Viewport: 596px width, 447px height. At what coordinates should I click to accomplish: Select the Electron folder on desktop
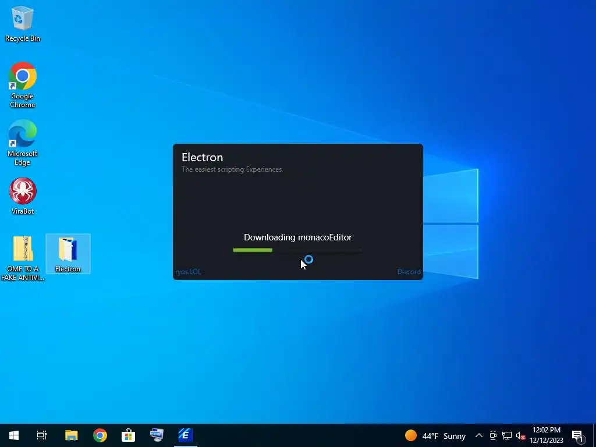(x=68, y=254)
